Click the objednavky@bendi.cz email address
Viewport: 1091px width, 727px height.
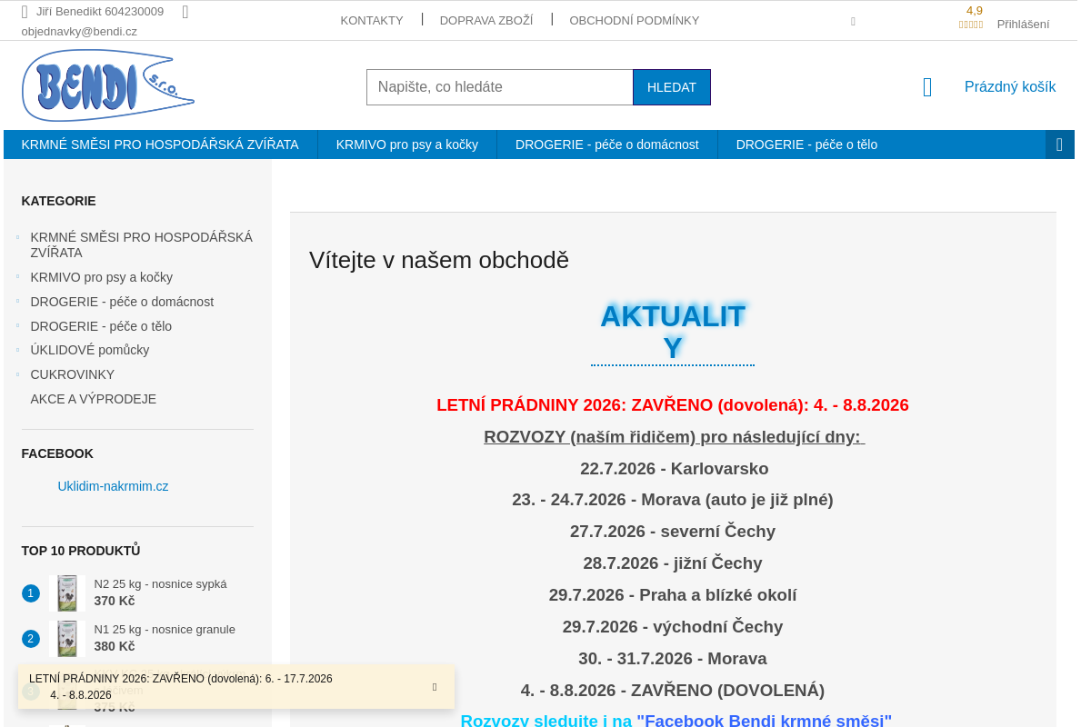coord(79,31)
